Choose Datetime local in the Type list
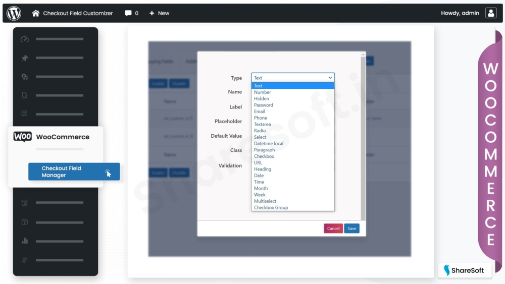The width and height of the screenshot is (505, 284). (293, 143)
